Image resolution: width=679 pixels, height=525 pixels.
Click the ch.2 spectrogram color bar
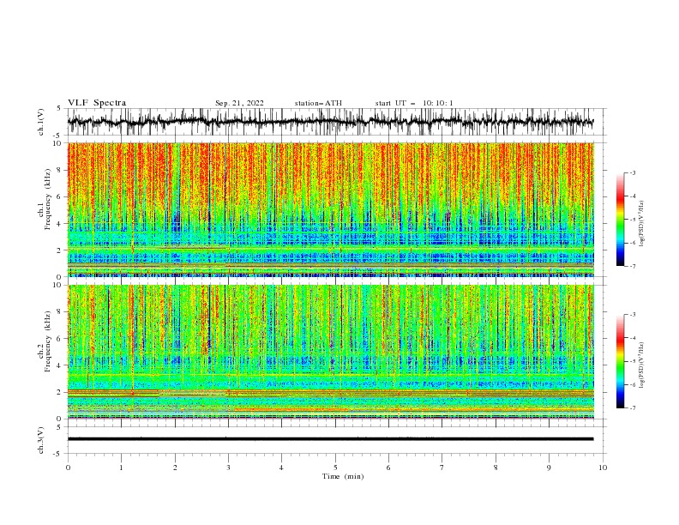[620, 361]
